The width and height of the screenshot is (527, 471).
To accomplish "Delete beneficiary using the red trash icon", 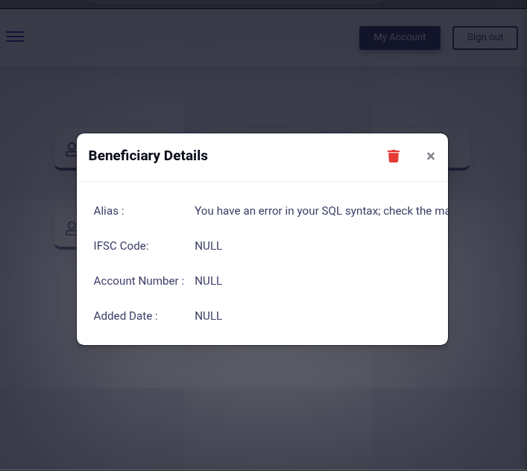I will click(394, 156).
